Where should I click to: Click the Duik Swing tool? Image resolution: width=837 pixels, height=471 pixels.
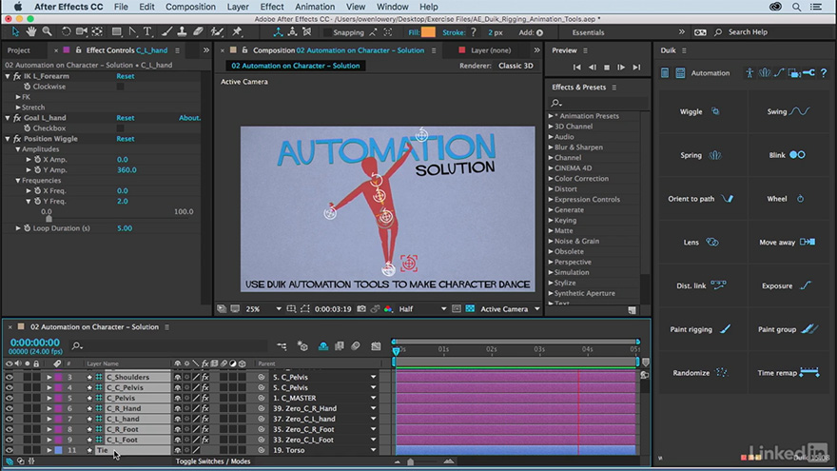[x=788, y=111]
